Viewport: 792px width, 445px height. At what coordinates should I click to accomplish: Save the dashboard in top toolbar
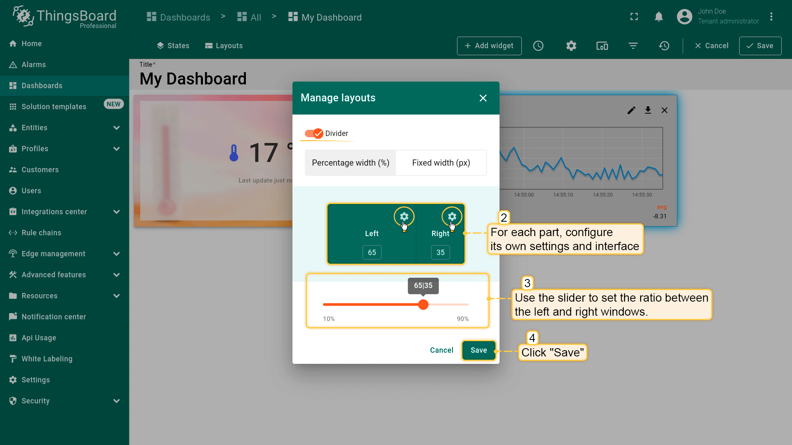coord(760,46)
